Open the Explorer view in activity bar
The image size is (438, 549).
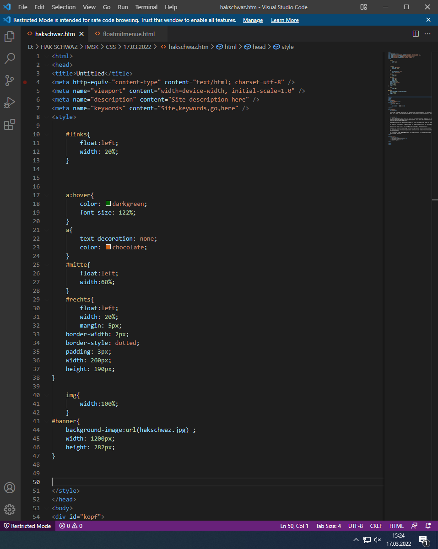pos(10,37)
